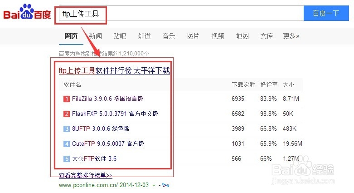Click rating 65.9% in the CuteFTP row
354x193 pixels.
click(268, 144)
